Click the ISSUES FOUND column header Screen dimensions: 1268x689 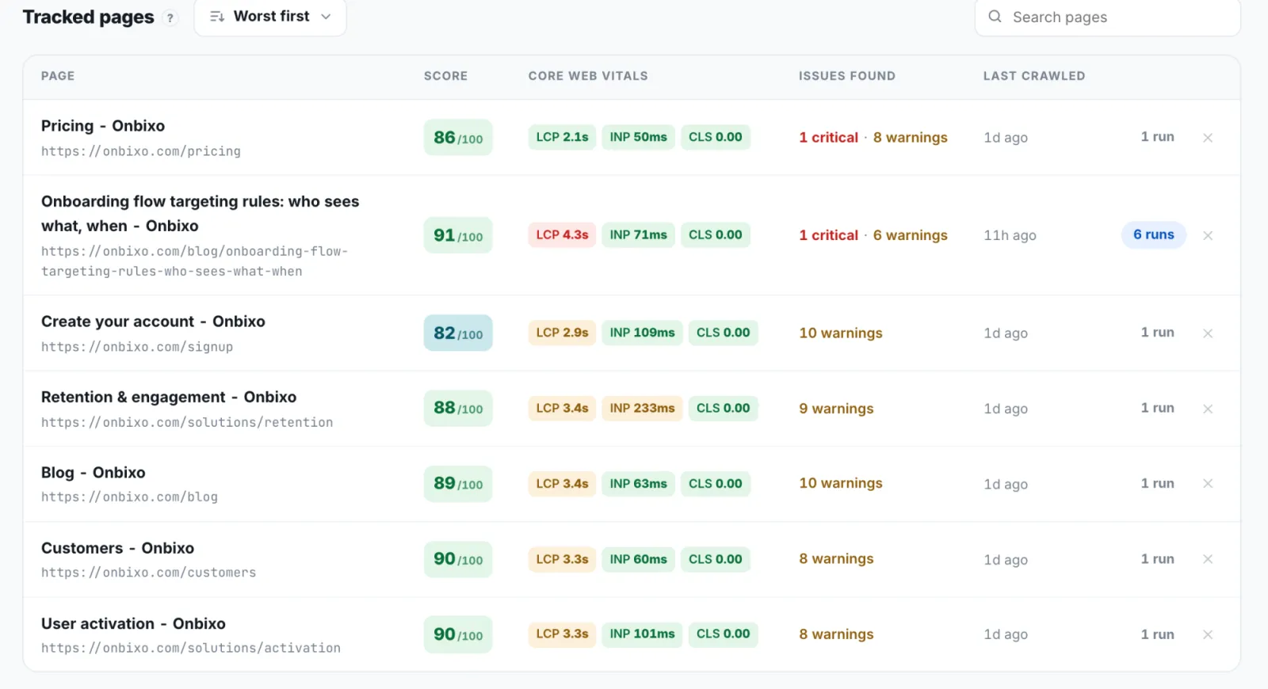pyautogui.click(x=846, y=76)
